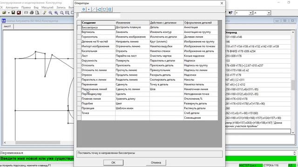The width and height of the screenshot is (298, 167).
Task: Select the '0' icon in Операторы toolbar
Action: coord(84,9)
